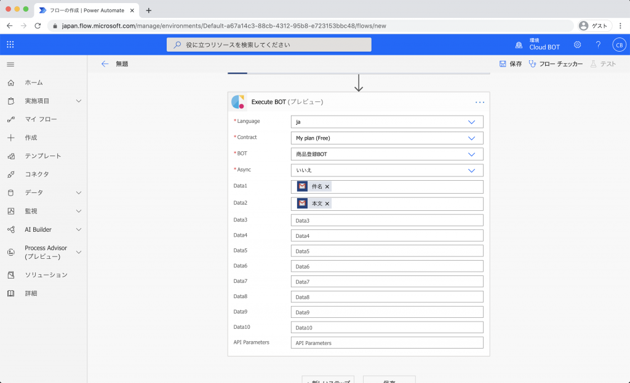Click the Data10 input field
Viewport: 630px width, 383px height.
[387, 327]
